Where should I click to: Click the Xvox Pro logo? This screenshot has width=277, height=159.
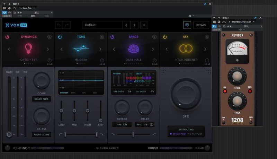tap(16, 25)
